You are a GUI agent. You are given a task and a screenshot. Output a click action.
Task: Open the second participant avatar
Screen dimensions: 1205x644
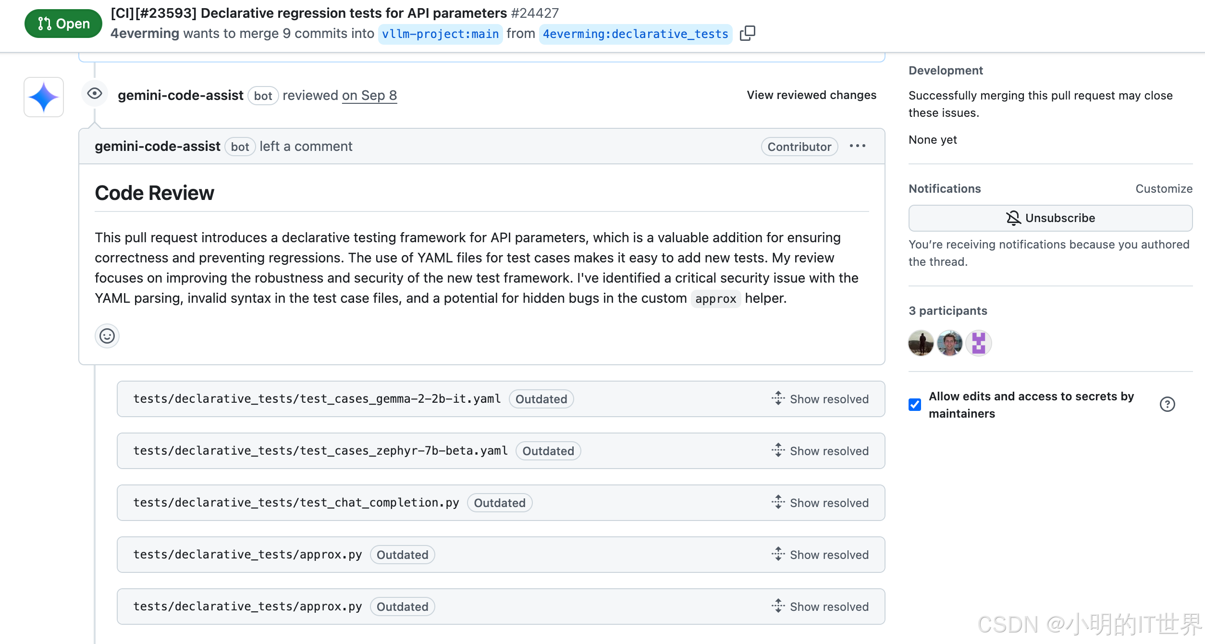tap(950, 343)
